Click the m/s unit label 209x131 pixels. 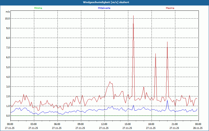click(8, 12)
